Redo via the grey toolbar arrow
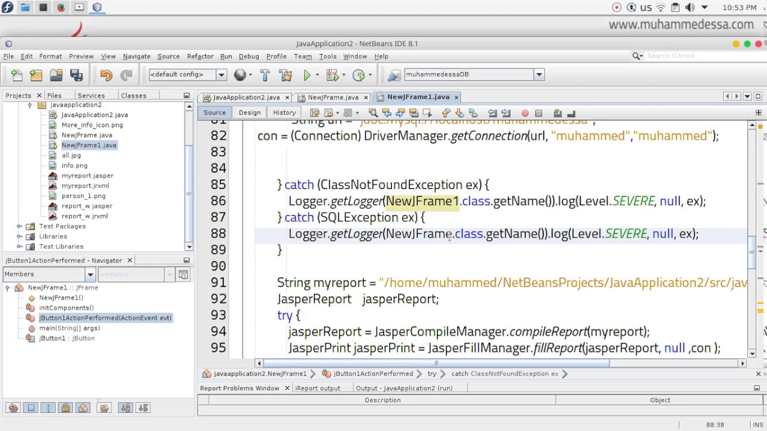The image size is (767, 431). click(126, 74)
